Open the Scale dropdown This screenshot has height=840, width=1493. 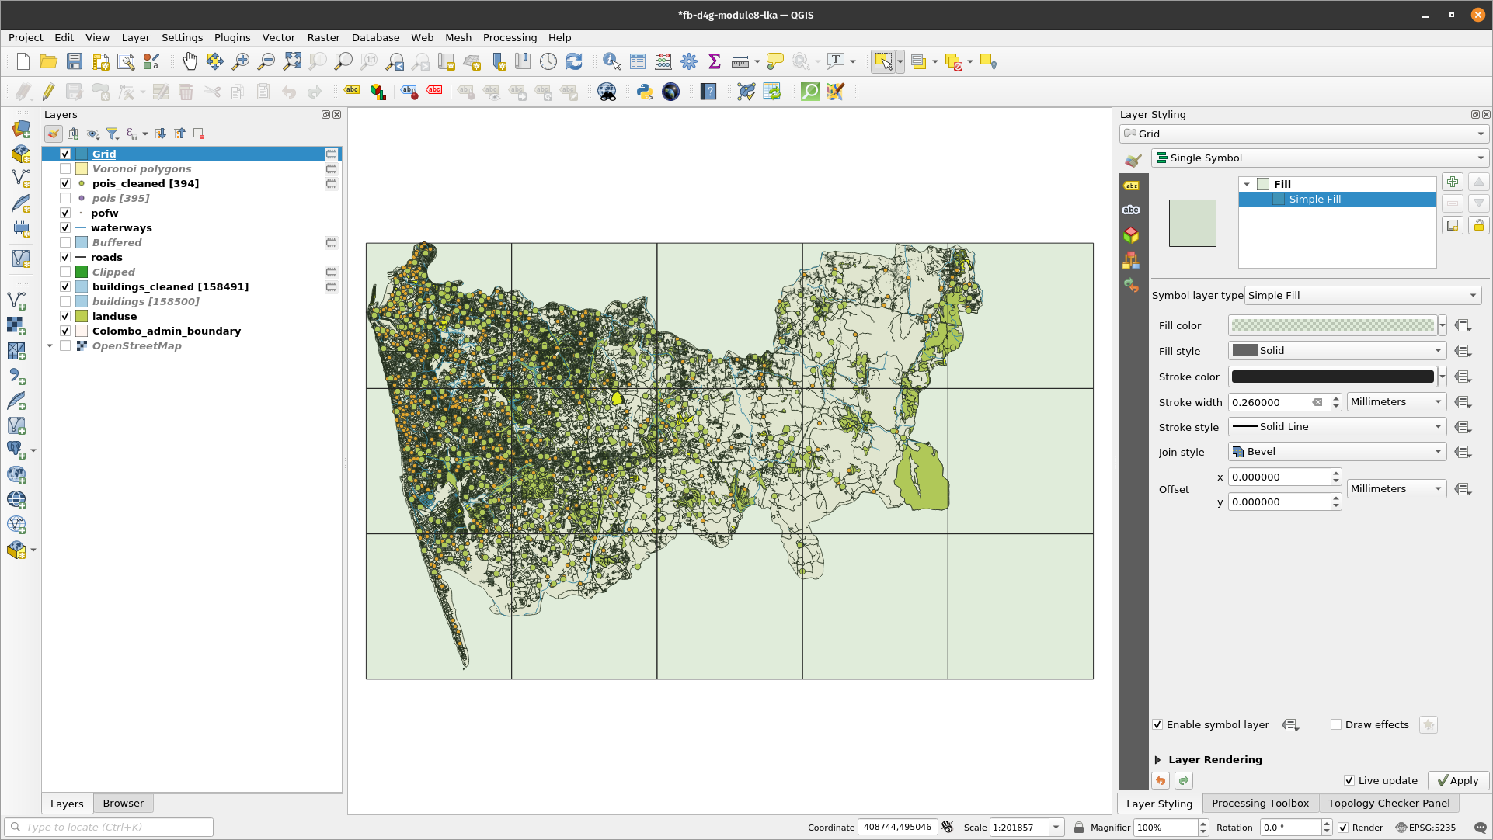[1056, 828]
